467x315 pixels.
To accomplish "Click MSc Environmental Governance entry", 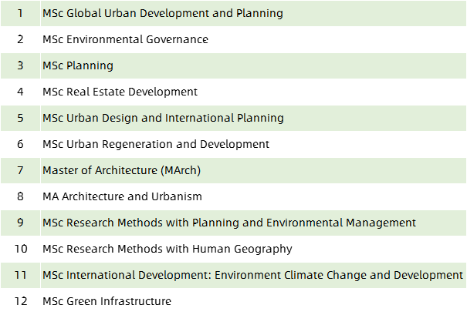I will (x=125, y=39).
